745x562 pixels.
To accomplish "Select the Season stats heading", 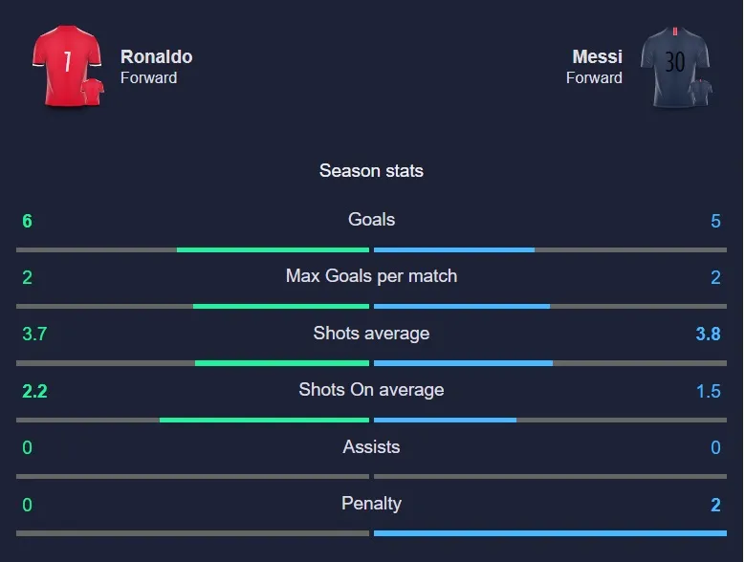I will click(371, 171).
